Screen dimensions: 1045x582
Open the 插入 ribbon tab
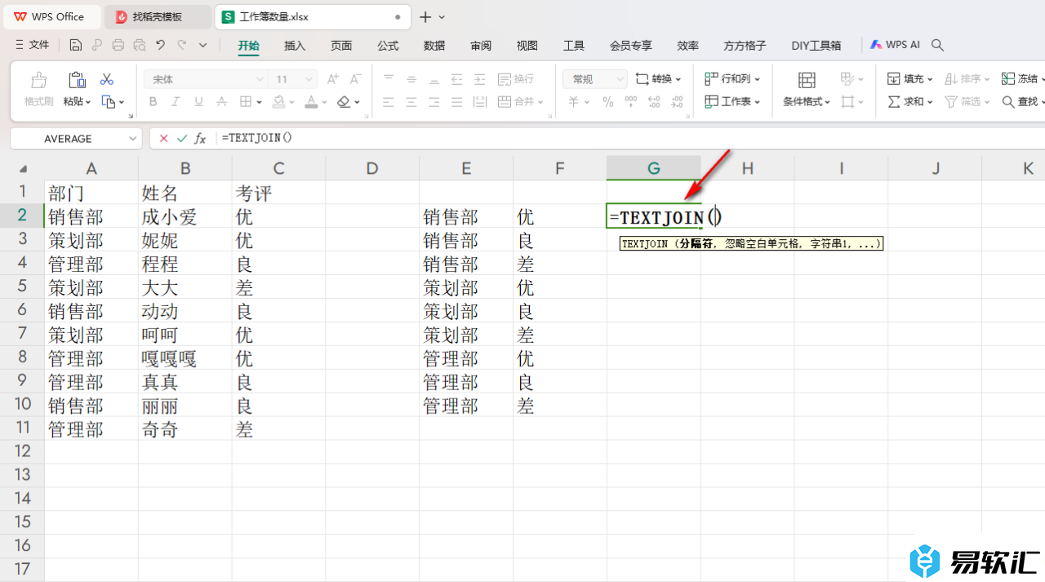(x=295, y=46)
